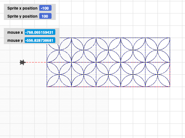
Task: Select the mouse y value readout
Action: [40, 40]
